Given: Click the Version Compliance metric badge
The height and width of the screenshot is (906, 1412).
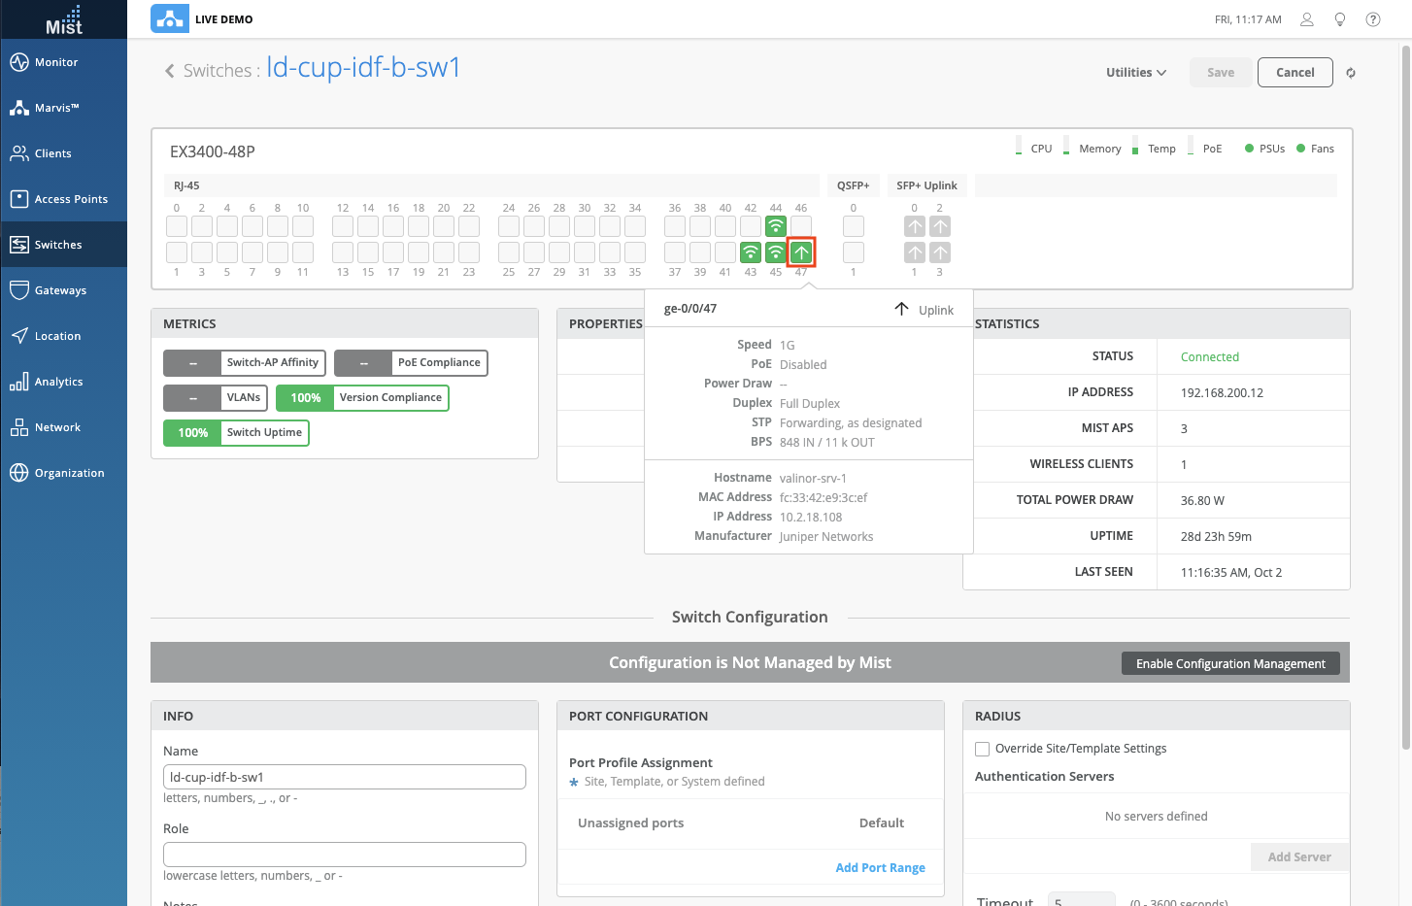Looking at the screenshot, I should pyautogui.click(x=362, y=398).
